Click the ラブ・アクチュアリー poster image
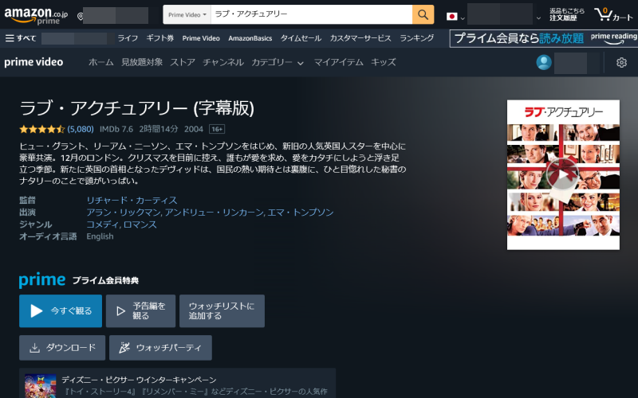638x398 pixels. click(563, 174)
